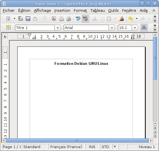Viewport: 159px width, 151px height.
Task: Open the Tableau menu
Action: point(98,11)
